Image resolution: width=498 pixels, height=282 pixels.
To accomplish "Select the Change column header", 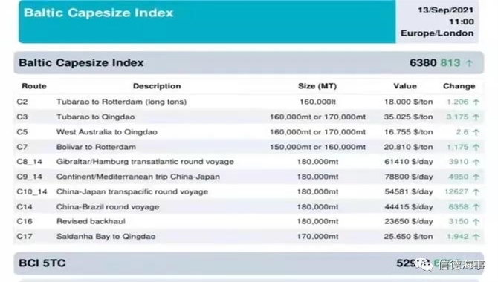I will click(x=459, y=86).
